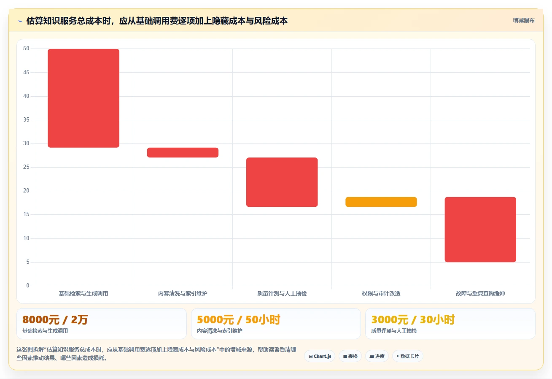Click the x-axis label 质量评测与人工抽检
Screen dimensions: 552x379
click(282, 293)
